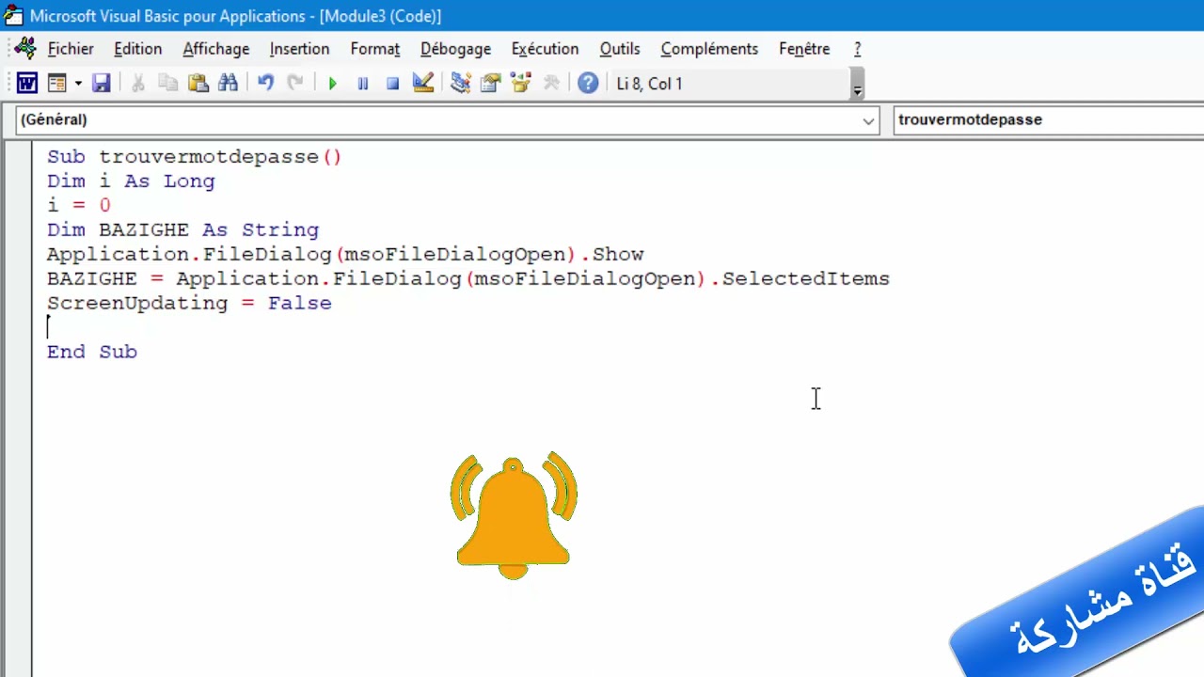Open the Edition menu
The height and width of the screenshot is (677, 1204).
pyautogui.click(x=138, y=49)
